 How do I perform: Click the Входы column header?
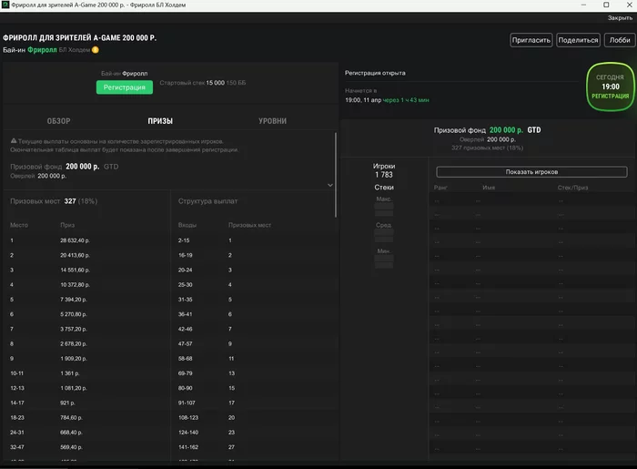pyautogui.click(x=187, y=225)
